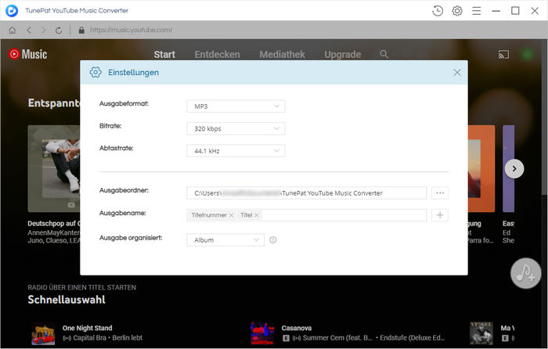Open the conversion history clock icon

[x=437, y=11]
